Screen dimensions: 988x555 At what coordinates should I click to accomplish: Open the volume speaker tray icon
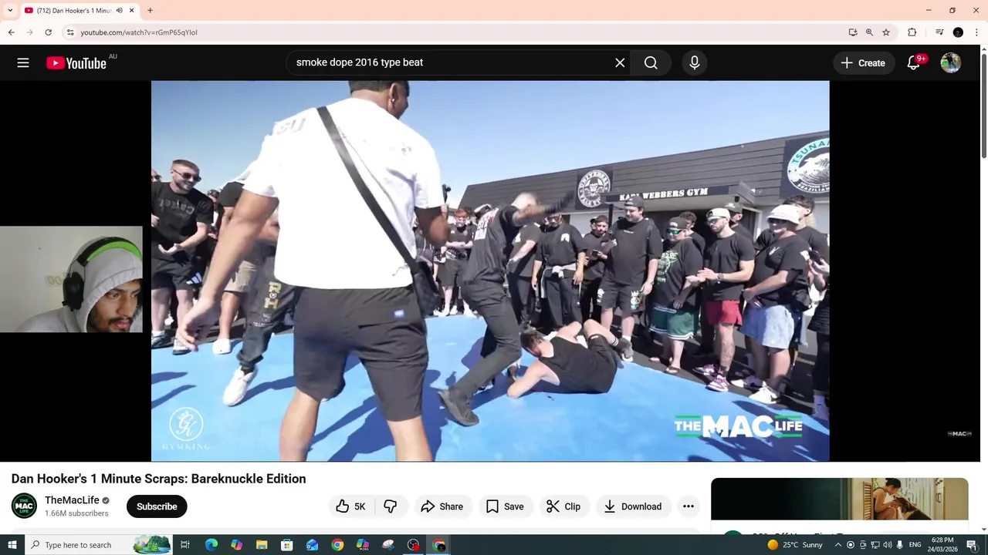coord(888,545)
